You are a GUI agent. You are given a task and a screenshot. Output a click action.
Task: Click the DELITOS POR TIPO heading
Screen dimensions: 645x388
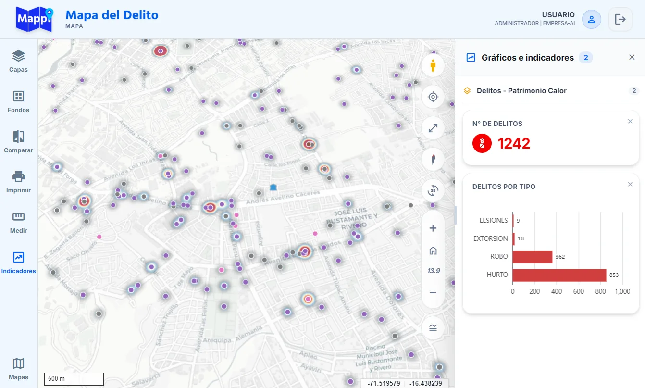(504, 187)
